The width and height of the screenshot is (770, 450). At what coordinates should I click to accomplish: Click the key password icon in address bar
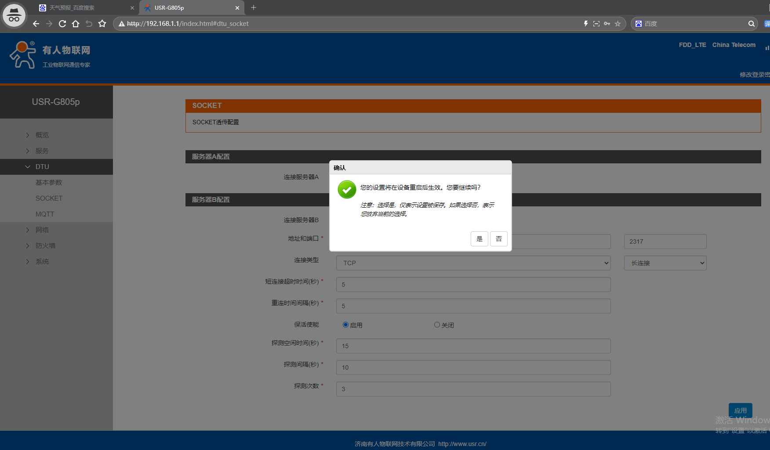[607, 24]
